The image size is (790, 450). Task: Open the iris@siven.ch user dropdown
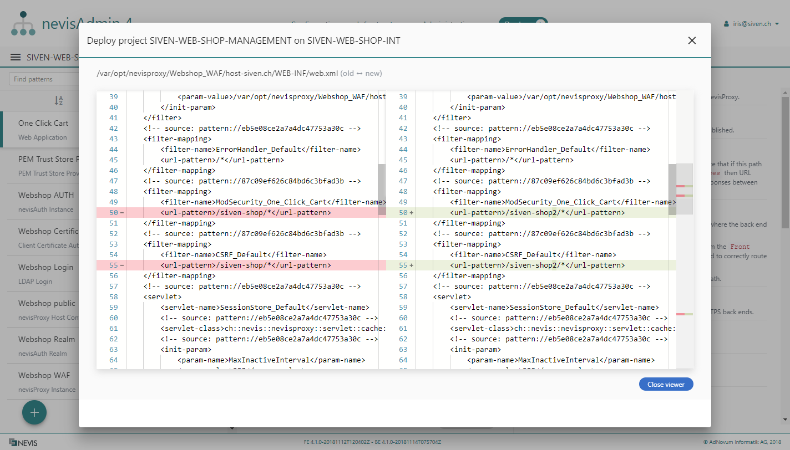[752, 24]
